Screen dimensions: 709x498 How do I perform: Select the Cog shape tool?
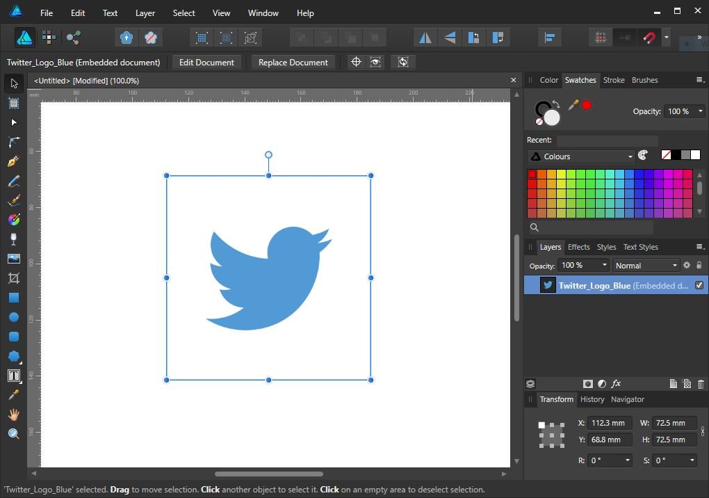(x=14, y=356)
